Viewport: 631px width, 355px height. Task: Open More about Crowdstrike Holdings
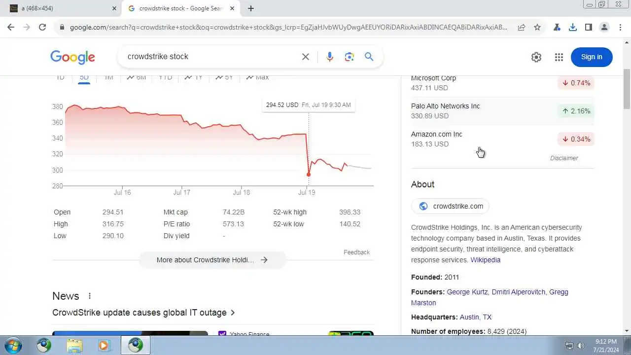point(212,260)
